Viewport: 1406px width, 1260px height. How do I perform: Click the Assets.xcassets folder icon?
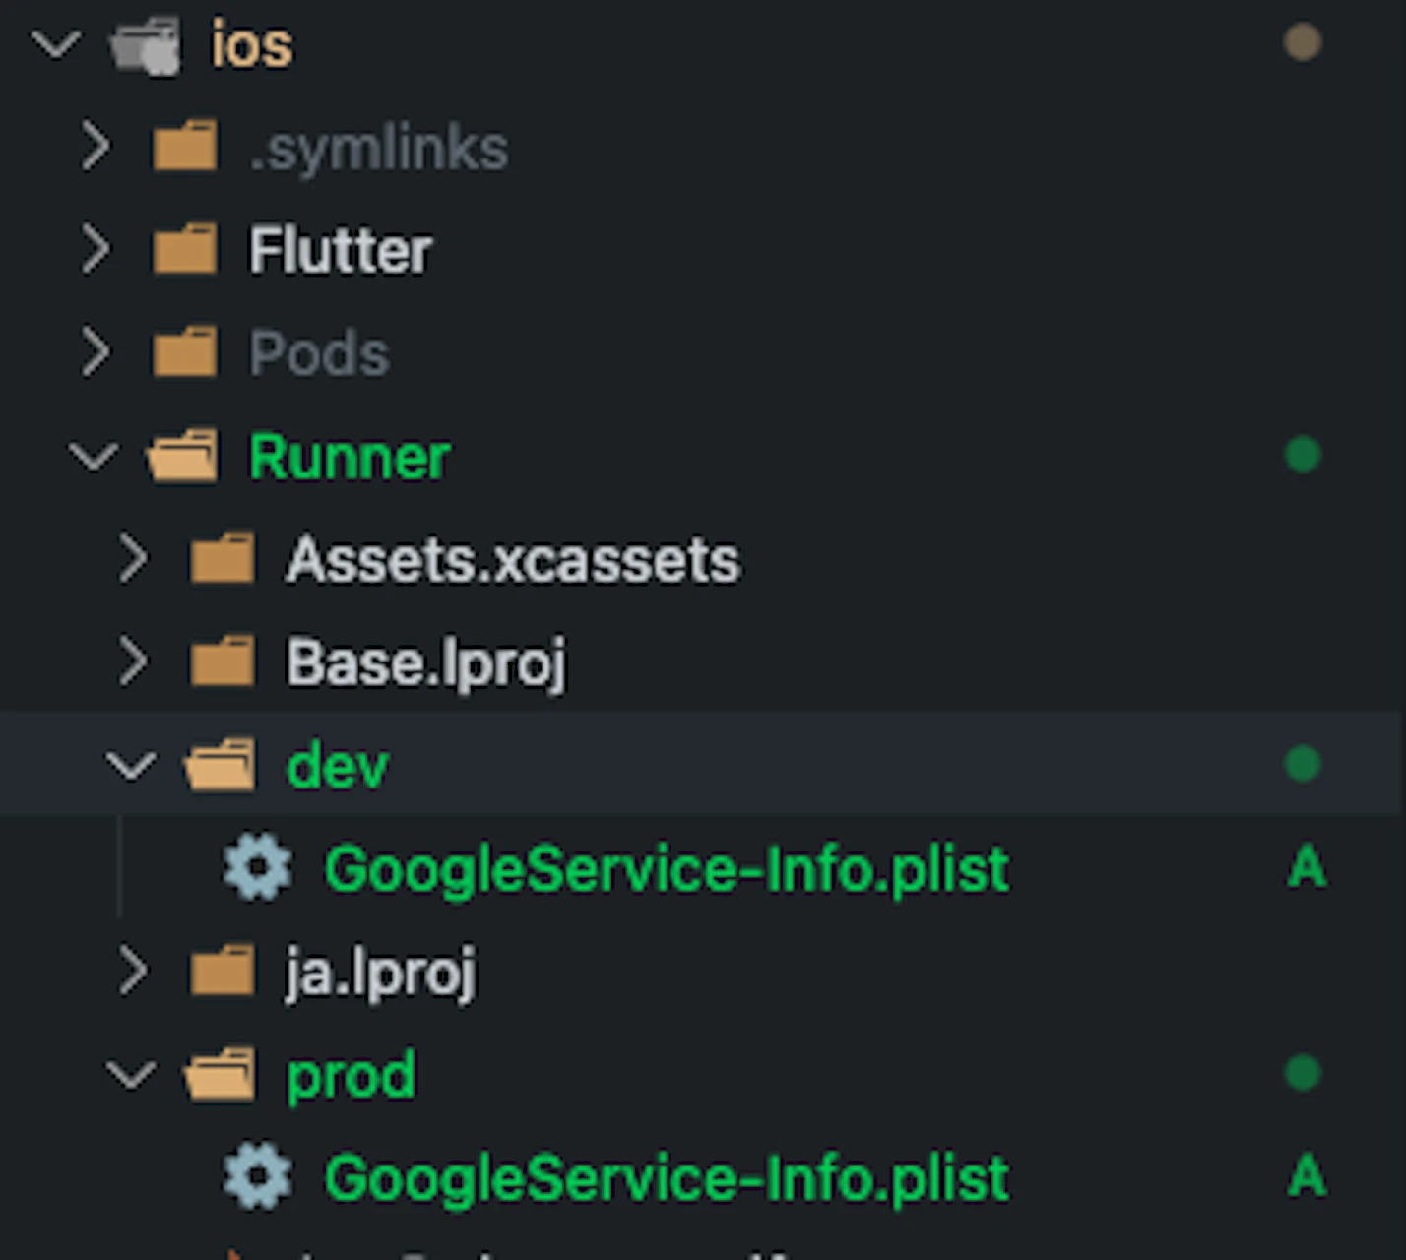point(223,558)
